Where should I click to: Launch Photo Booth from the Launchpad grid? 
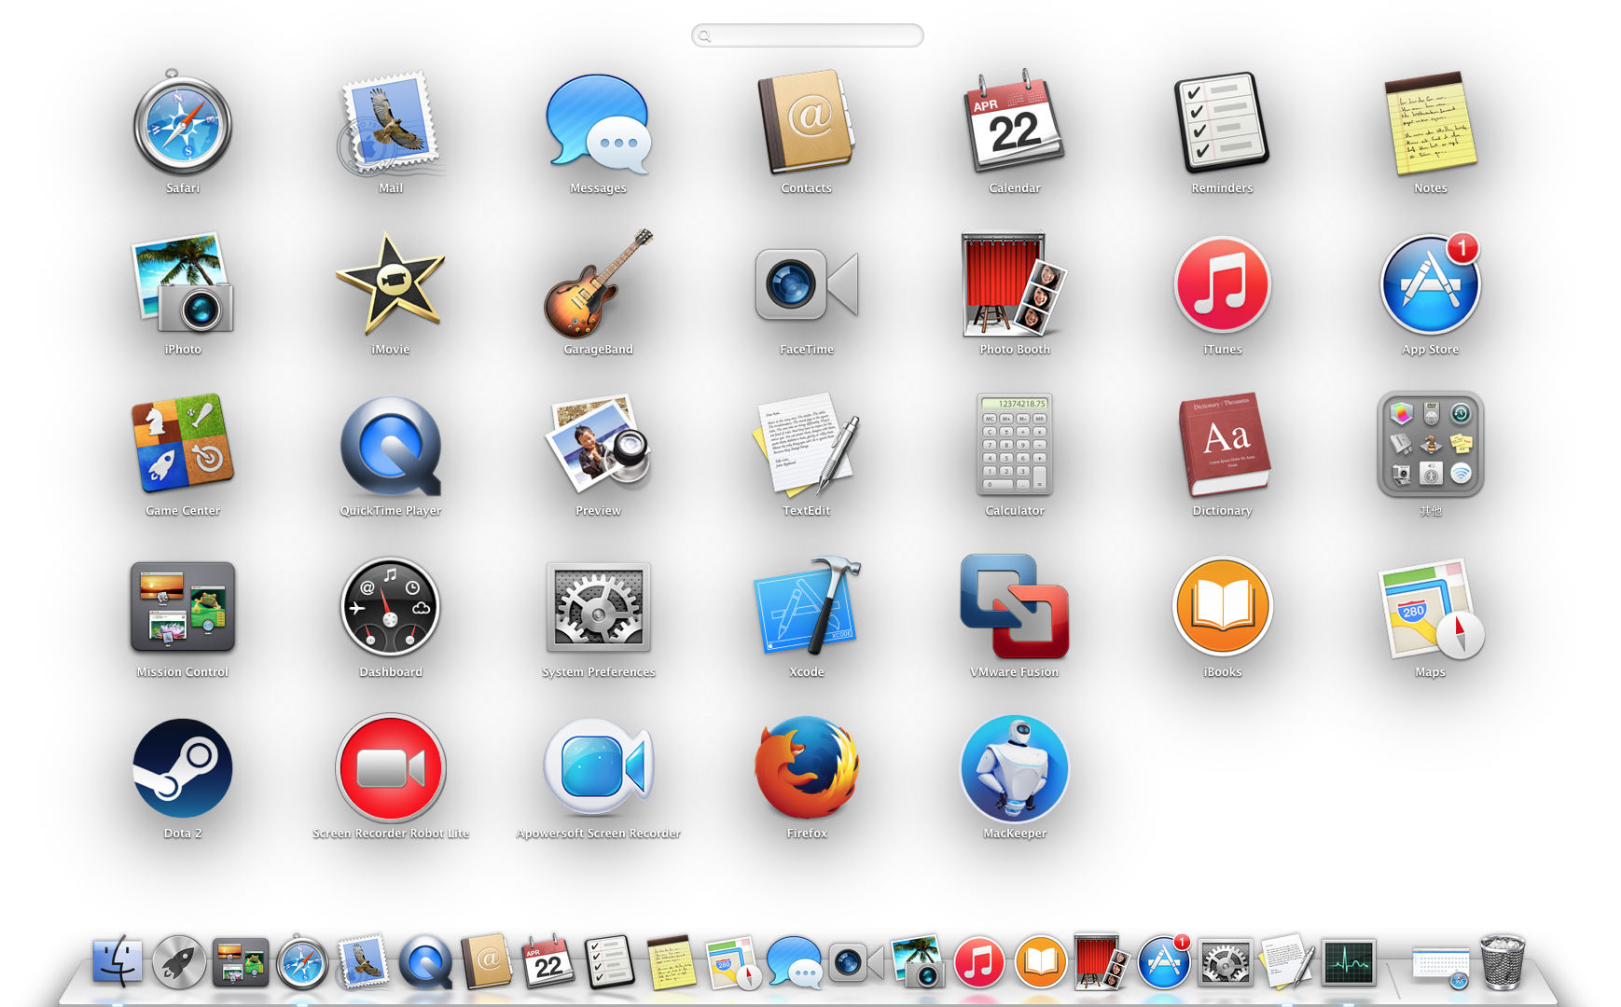tap(1014, 283)
